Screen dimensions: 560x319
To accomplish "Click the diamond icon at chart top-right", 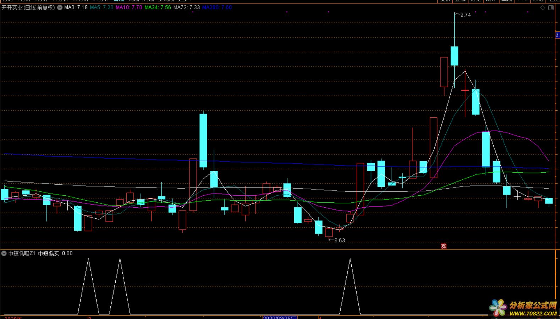I will pos(543,8).
